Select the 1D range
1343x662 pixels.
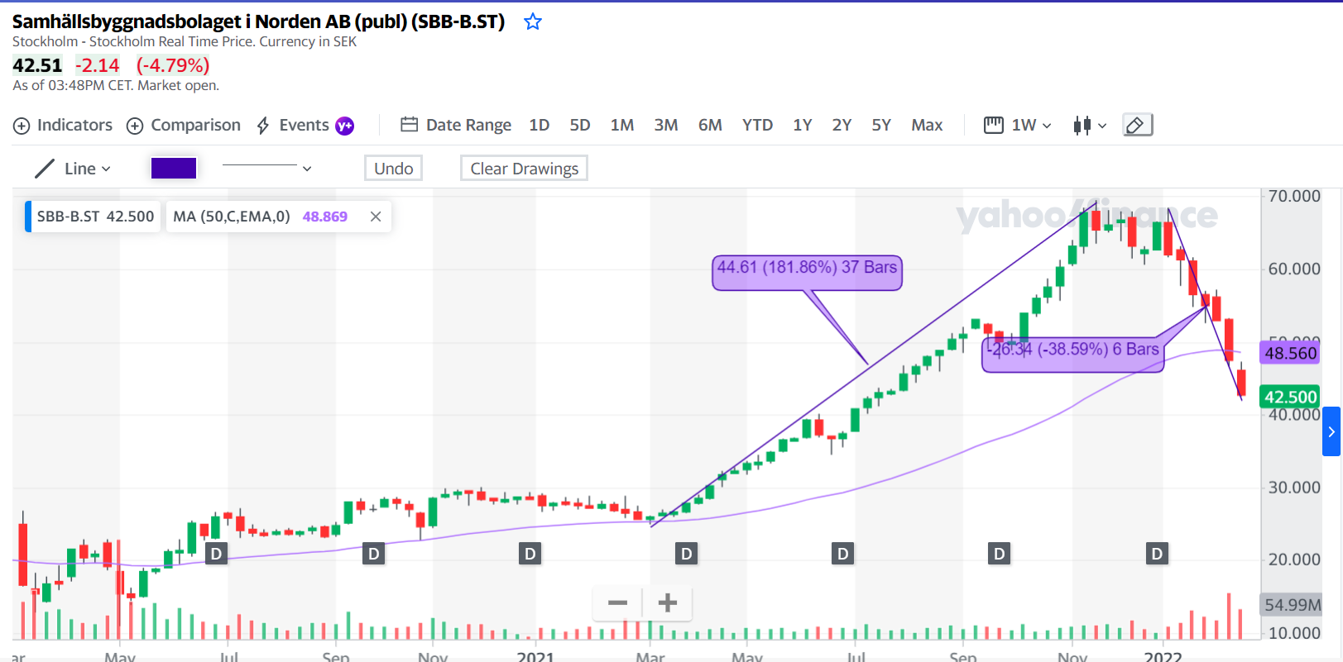[540, 125]
